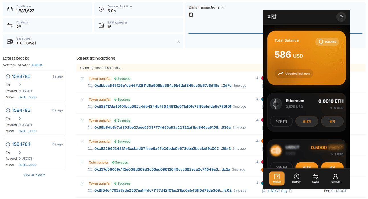Open coin transfer hash 0xd37d56059c1f5e038d66...
Viewport: 368px width, 199px height.
click(162, 169)
